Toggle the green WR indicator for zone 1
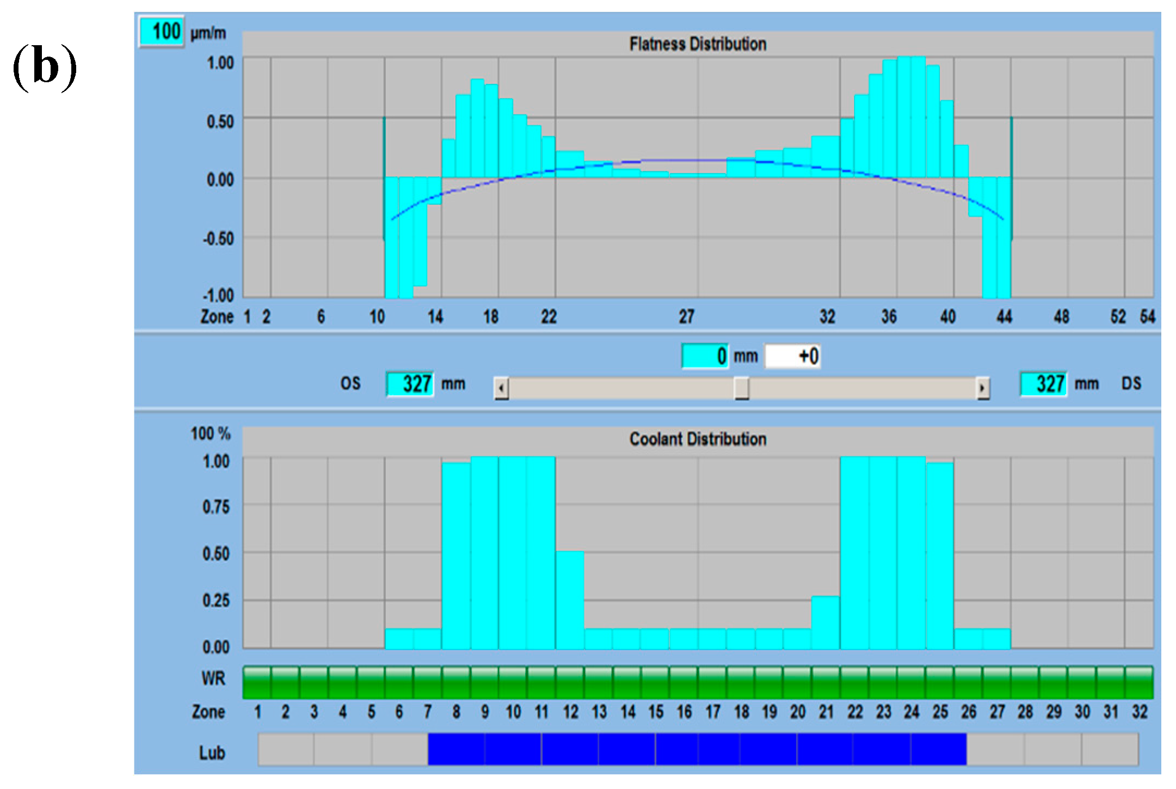The height and width of the screenshot is (789, 1176). (257, 682)
